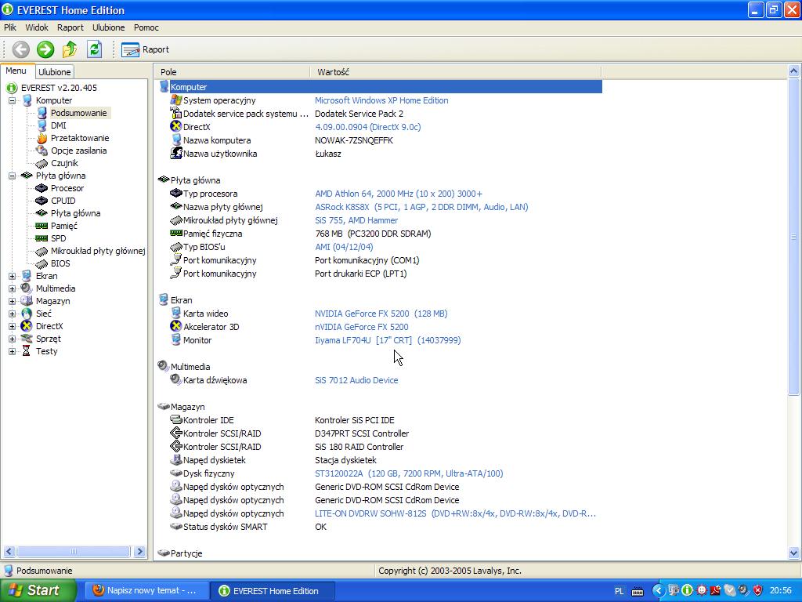This screenshot has height=602, width=802.
Task: Click the tree panel scroll right arrow
Action: [139, 552]
